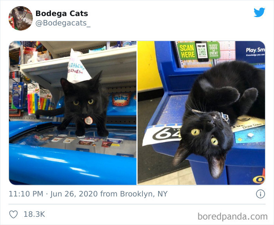Click the 18.3K likes count
This screenshot has width=274, height=225.
point(34,214)
